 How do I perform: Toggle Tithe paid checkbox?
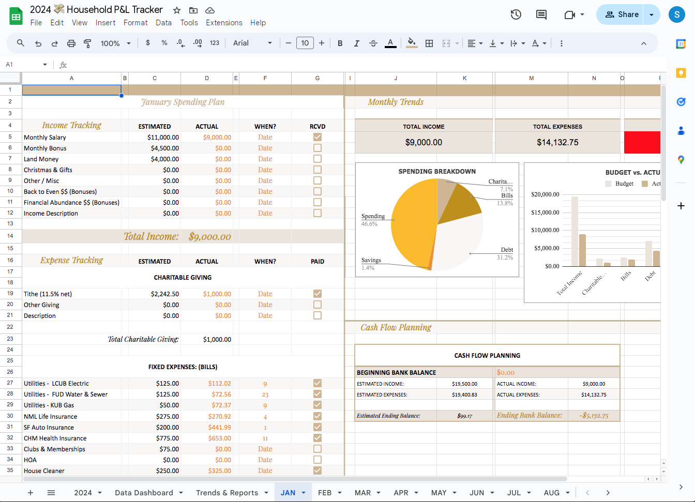(x=318, y=294)
